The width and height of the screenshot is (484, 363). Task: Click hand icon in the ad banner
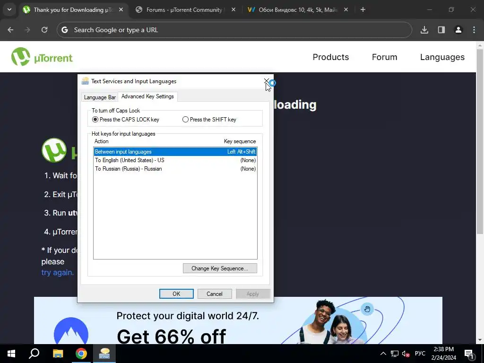tap(367, 309)
